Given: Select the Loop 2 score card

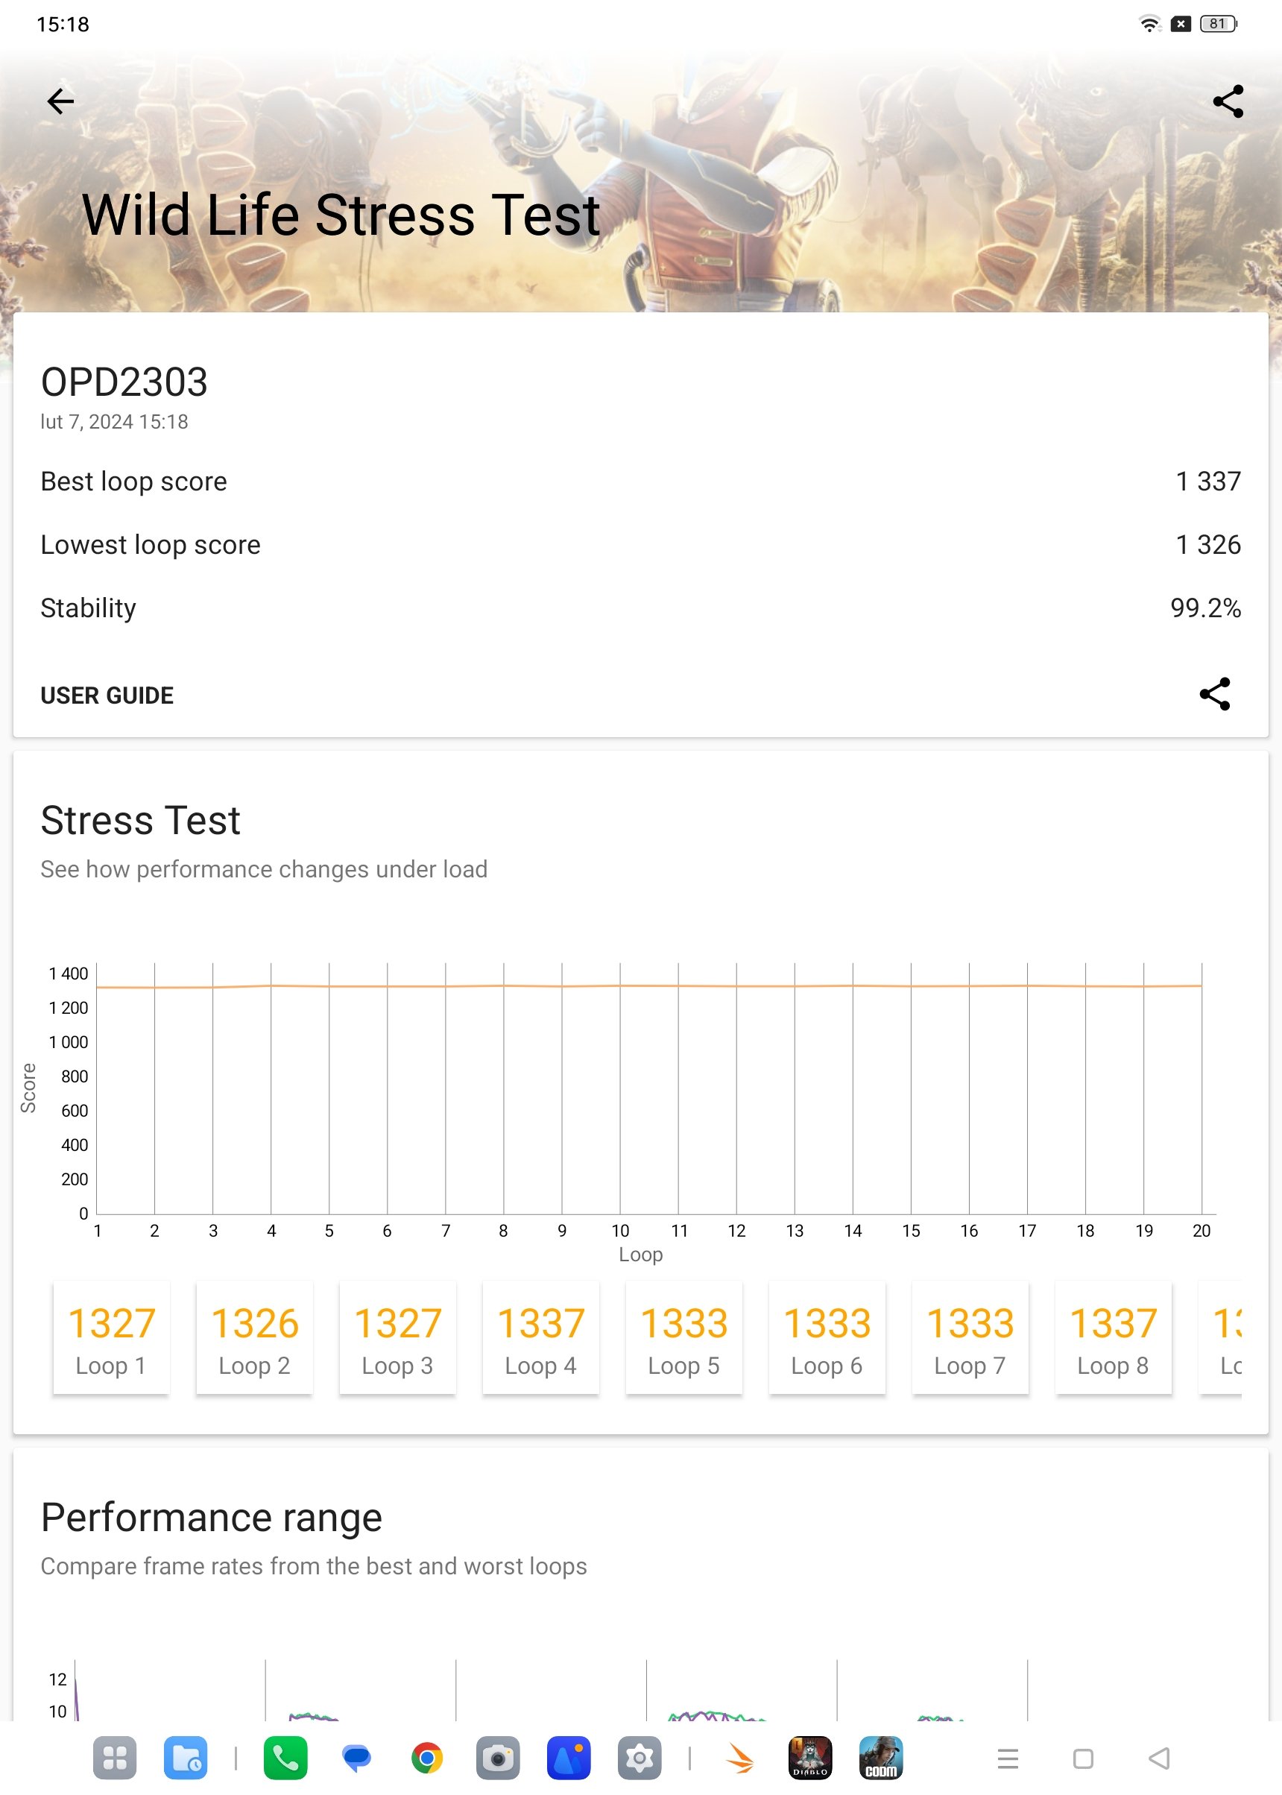Looking at the screenshot, I should click(254, 1338).
